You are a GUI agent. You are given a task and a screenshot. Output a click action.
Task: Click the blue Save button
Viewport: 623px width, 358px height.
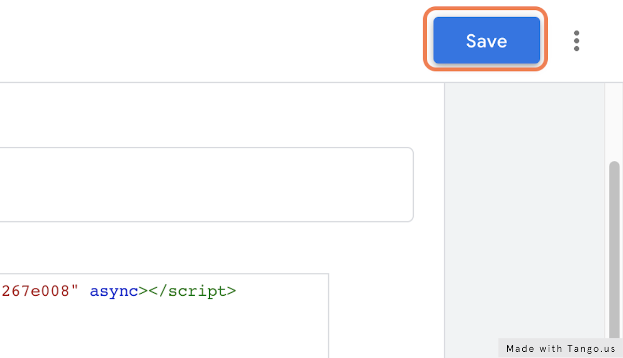[x=486, y=40]
